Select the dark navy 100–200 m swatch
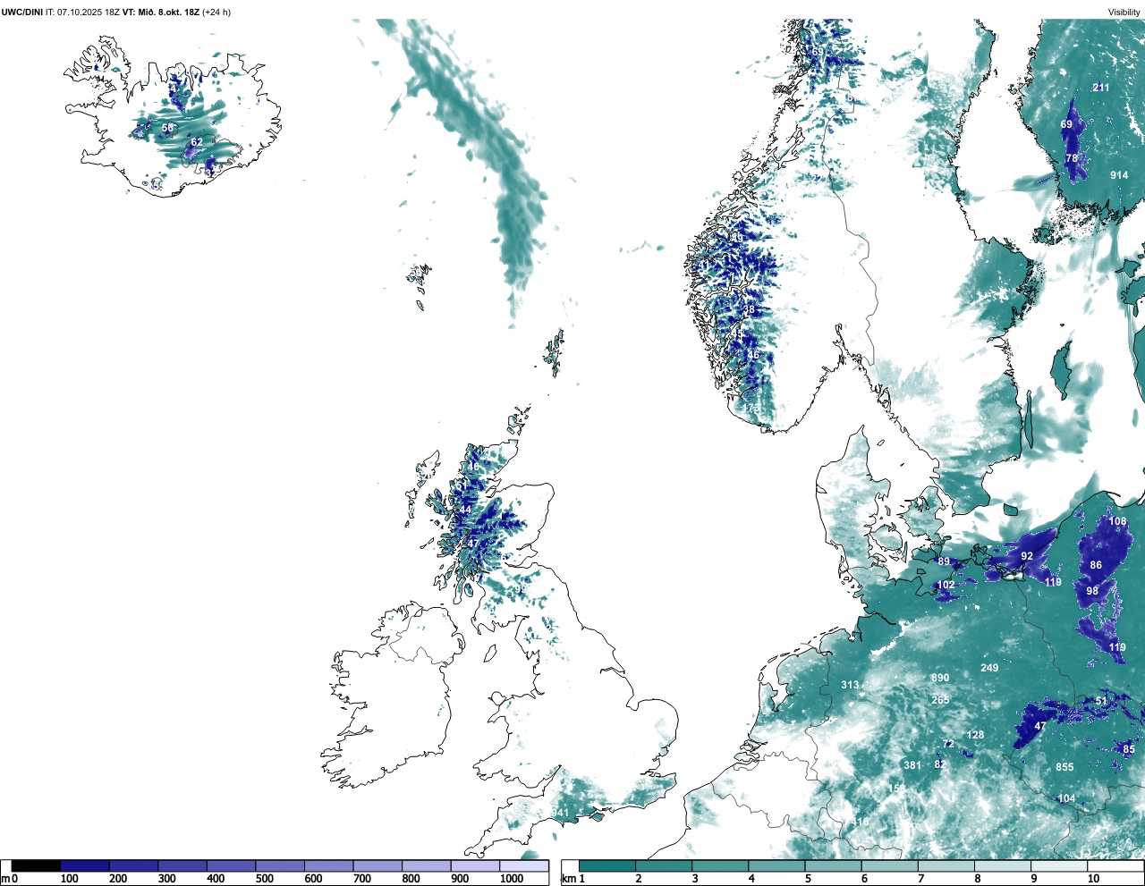Viewport: 1145px width, 886px height. tap(85, 865)
